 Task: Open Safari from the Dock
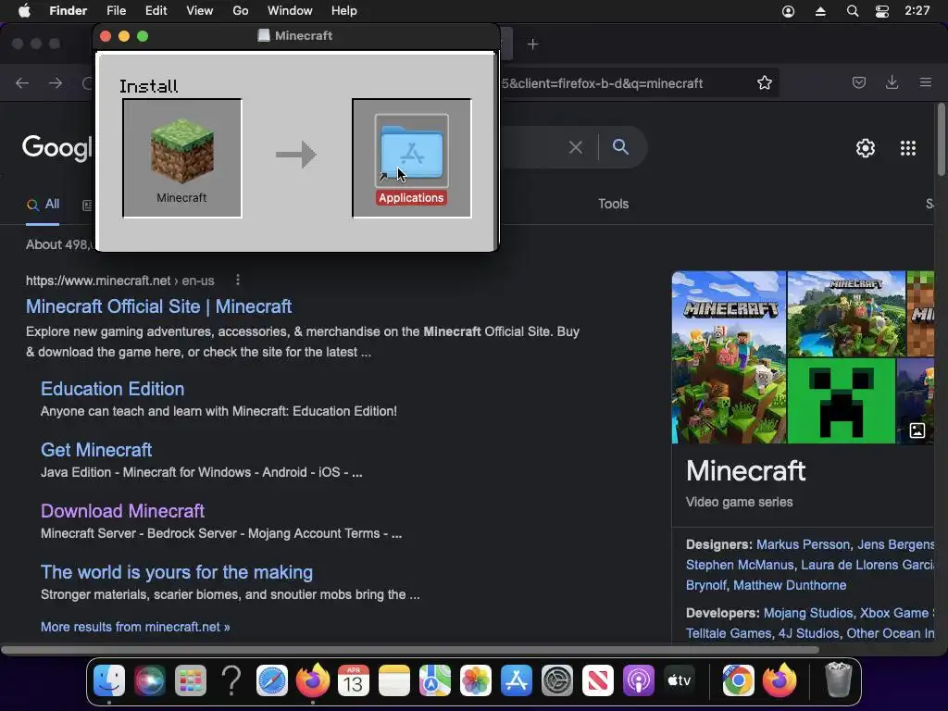272,681
